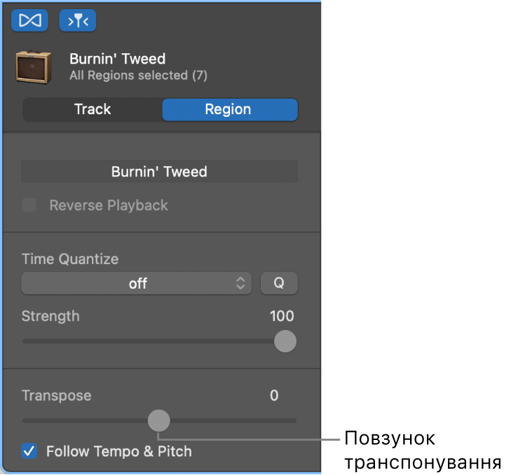
Task: Toggle the Catch Playhead button
Action: point(78,21)
